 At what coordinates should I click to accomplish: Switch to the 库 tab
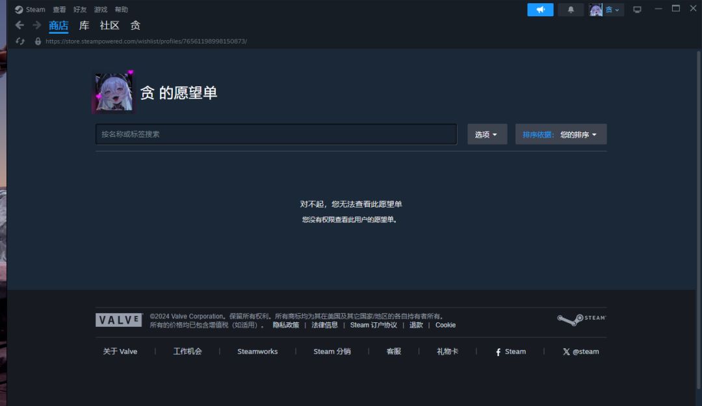pyautogui.click(x=84, y=25)
